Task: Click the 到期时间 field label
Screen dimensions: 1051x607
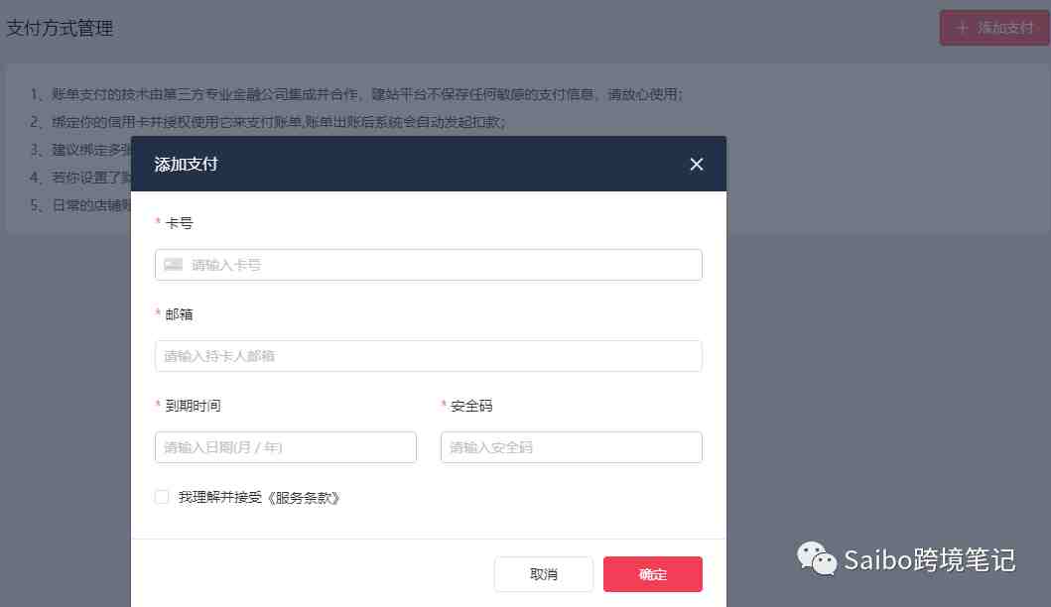Action: pyautogui.click(x=194, y=406)
